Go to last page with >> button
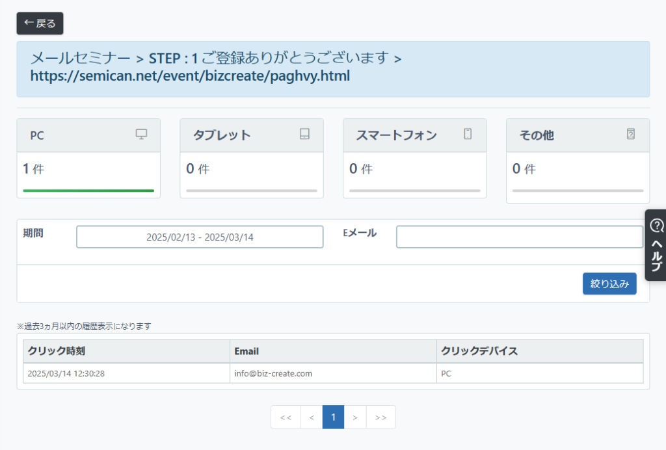666x450 pixels. [381, 417]
